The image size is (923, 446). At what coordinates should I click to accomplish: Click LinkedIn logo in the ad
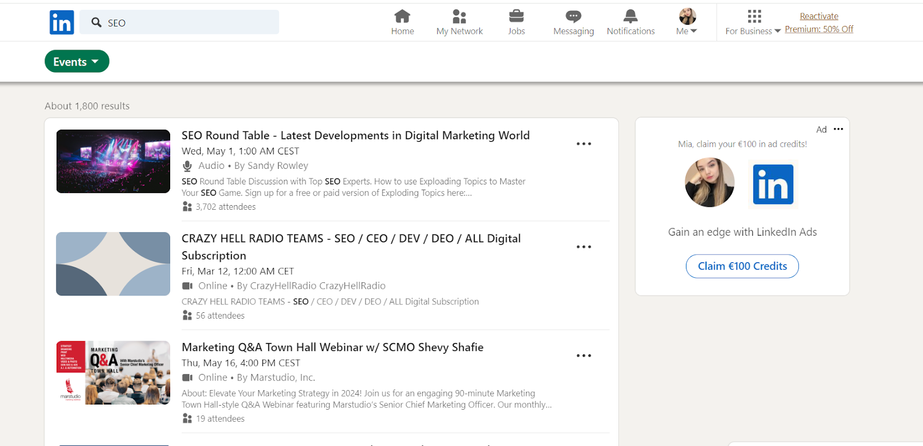(x=773, y=184)
